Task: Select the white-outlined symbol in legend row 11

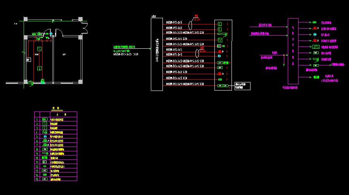Action: click(45, 162)
